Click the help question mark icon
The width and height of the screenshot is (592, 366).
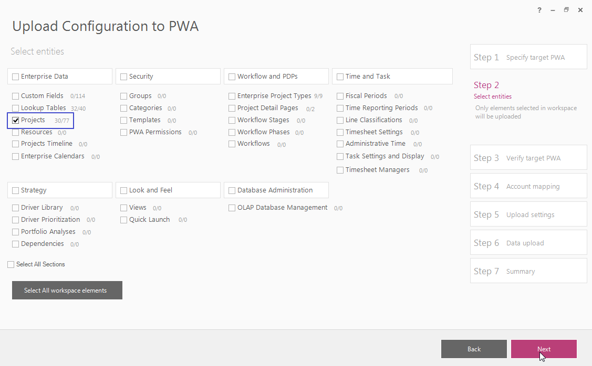pos(539,10)
